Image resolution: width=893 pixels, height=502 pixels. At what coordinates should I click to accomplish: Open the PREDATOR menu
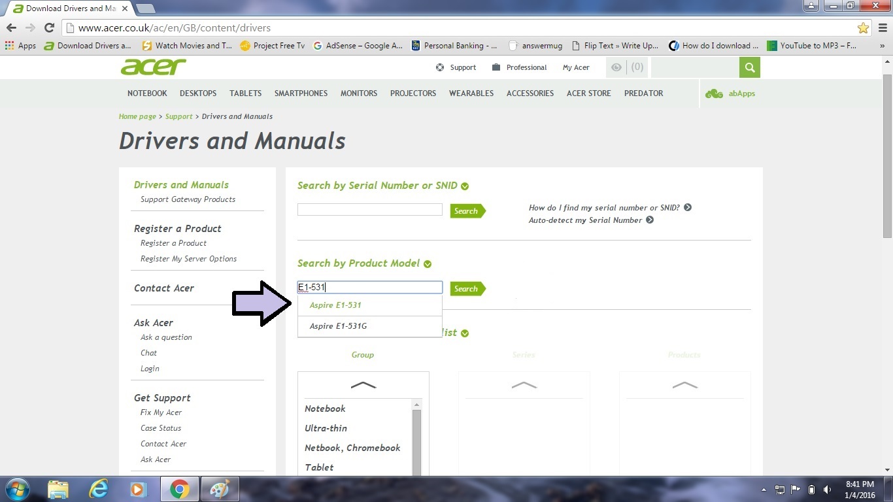coord(644,93)
